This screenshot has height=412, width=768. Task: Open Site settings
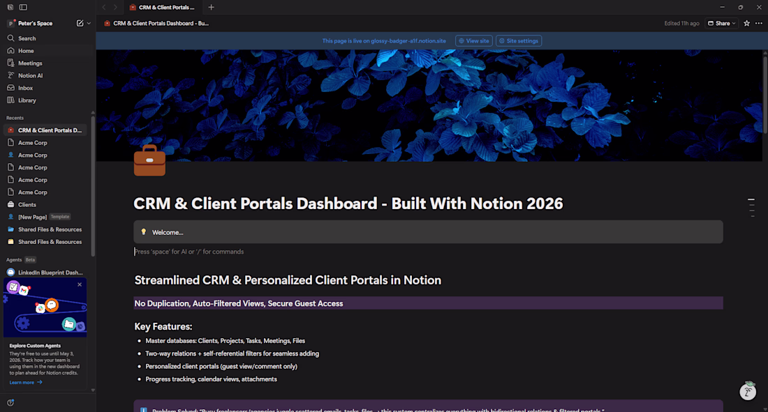519,40
